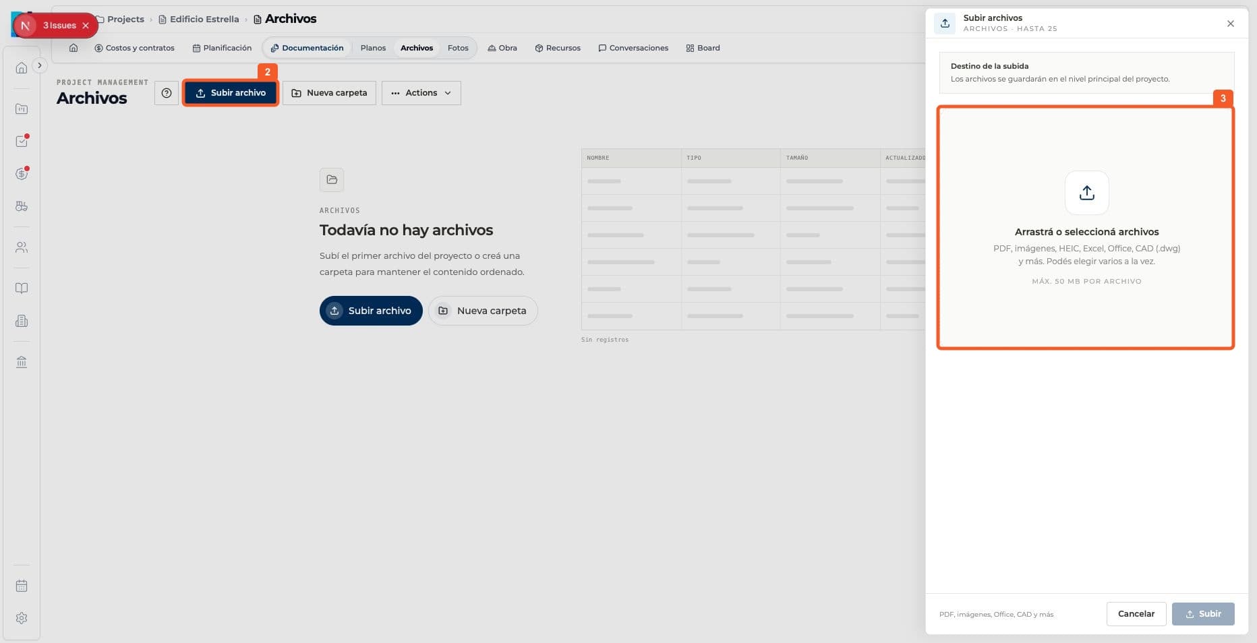Switch to Costos y contratos tab

(x=135, y=48)
